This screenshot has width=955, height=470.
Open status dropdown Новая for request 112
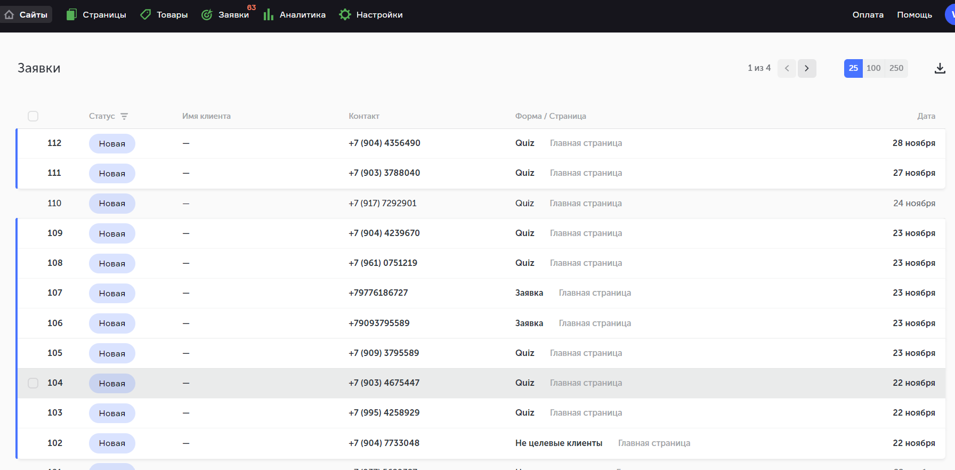tap(112, 143)
